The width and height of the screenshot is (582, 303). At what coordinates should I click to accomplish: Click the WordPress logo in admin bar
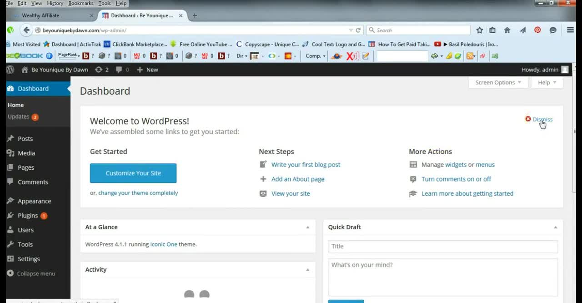coord(10,70)
